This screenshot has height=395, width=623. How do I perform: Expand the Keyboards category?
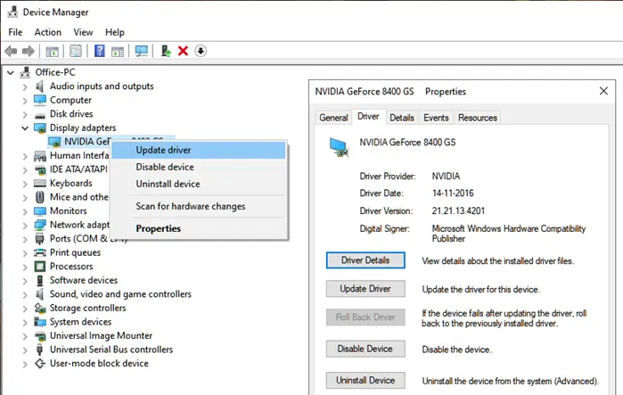25,184
